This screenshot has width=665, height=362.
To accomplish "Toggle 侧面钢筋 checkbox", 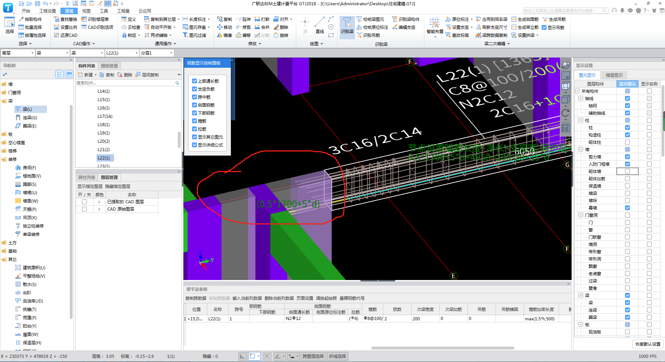I will [194, 105].
